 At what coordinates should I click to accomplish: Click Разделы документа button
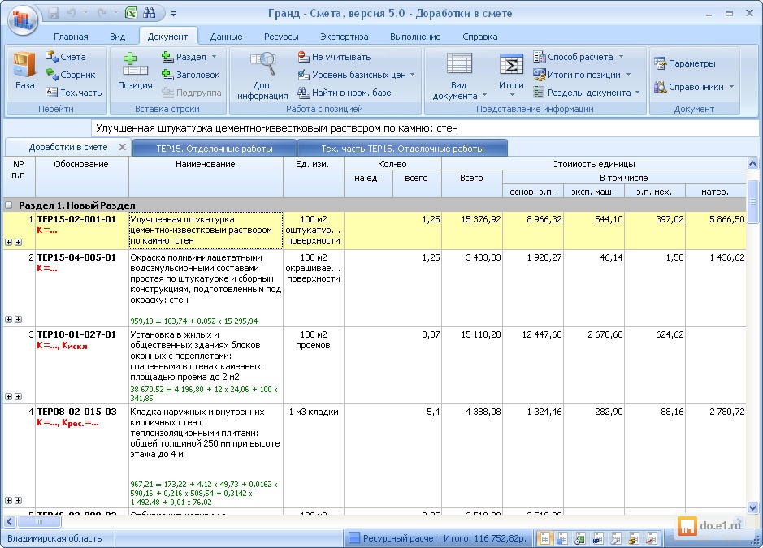(582, 93)
